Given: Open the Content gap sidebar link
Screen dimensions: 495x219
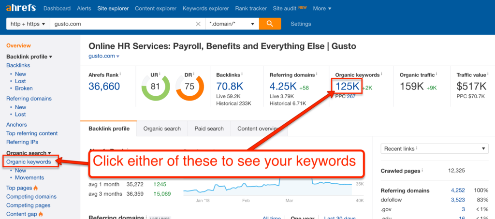Looking at the screenshot, I should 22,214.
